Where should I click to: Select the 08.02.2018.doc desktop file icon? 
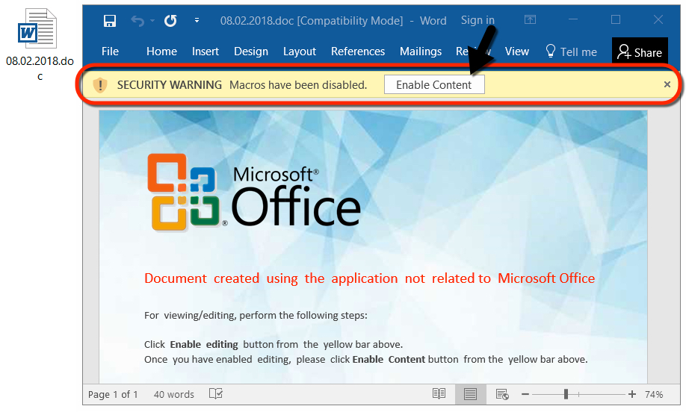(40, 44)
